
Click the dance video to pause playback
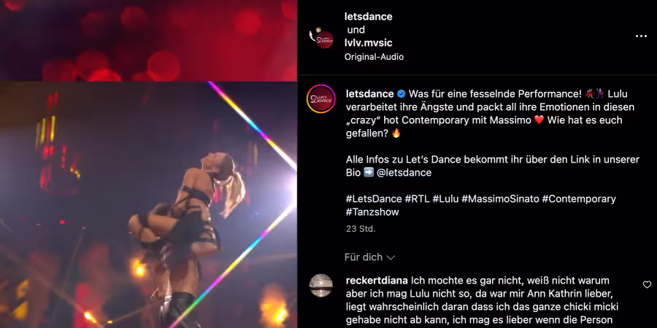point(148,205)
